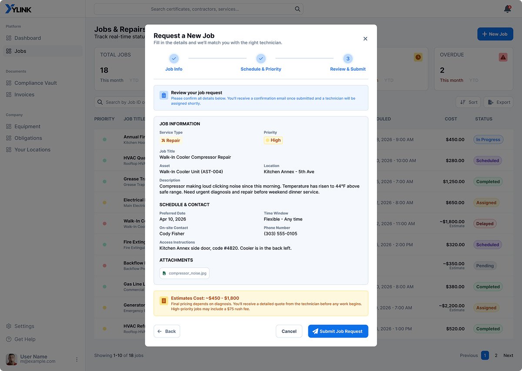Image resolution: width=522 pixels, height=371 pixels.
Task: Click phone number (303) 555-0105
Action: click(x=281, y=234)
